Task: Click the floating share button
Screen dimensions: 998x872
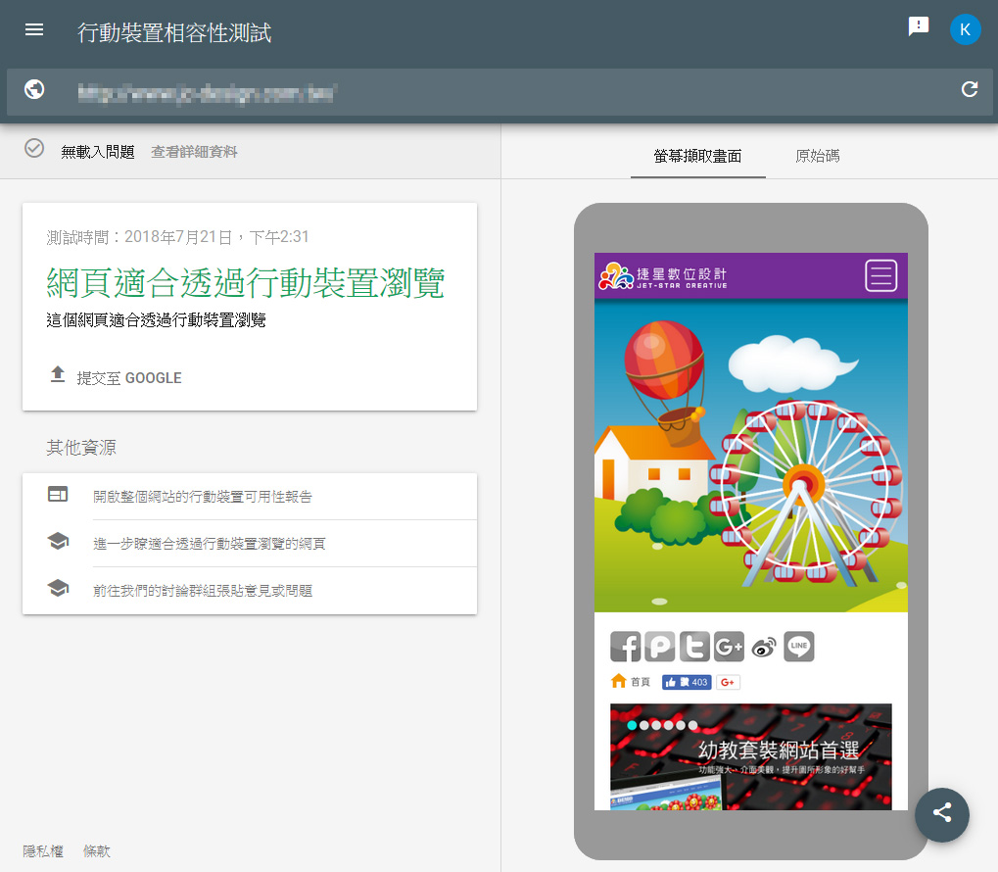Action: 941,813
